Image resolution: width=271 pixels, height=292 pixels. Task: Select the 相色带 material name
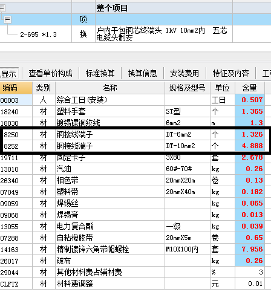110,180
